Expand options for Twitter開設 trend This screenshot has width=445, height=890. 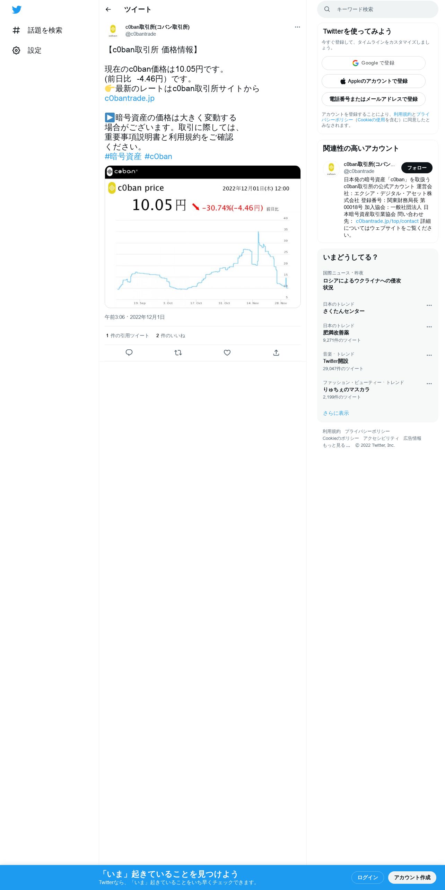(x=429, y=355)
